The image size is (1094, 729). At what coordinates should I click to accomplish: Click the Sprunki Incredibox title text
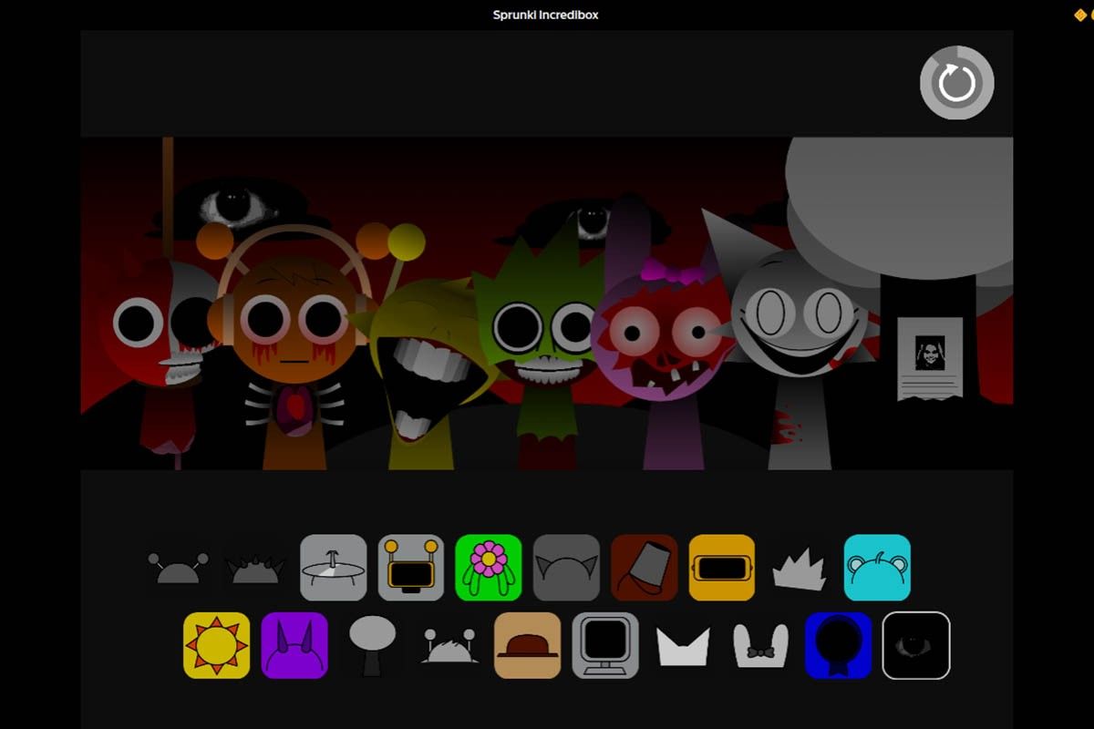546,15
